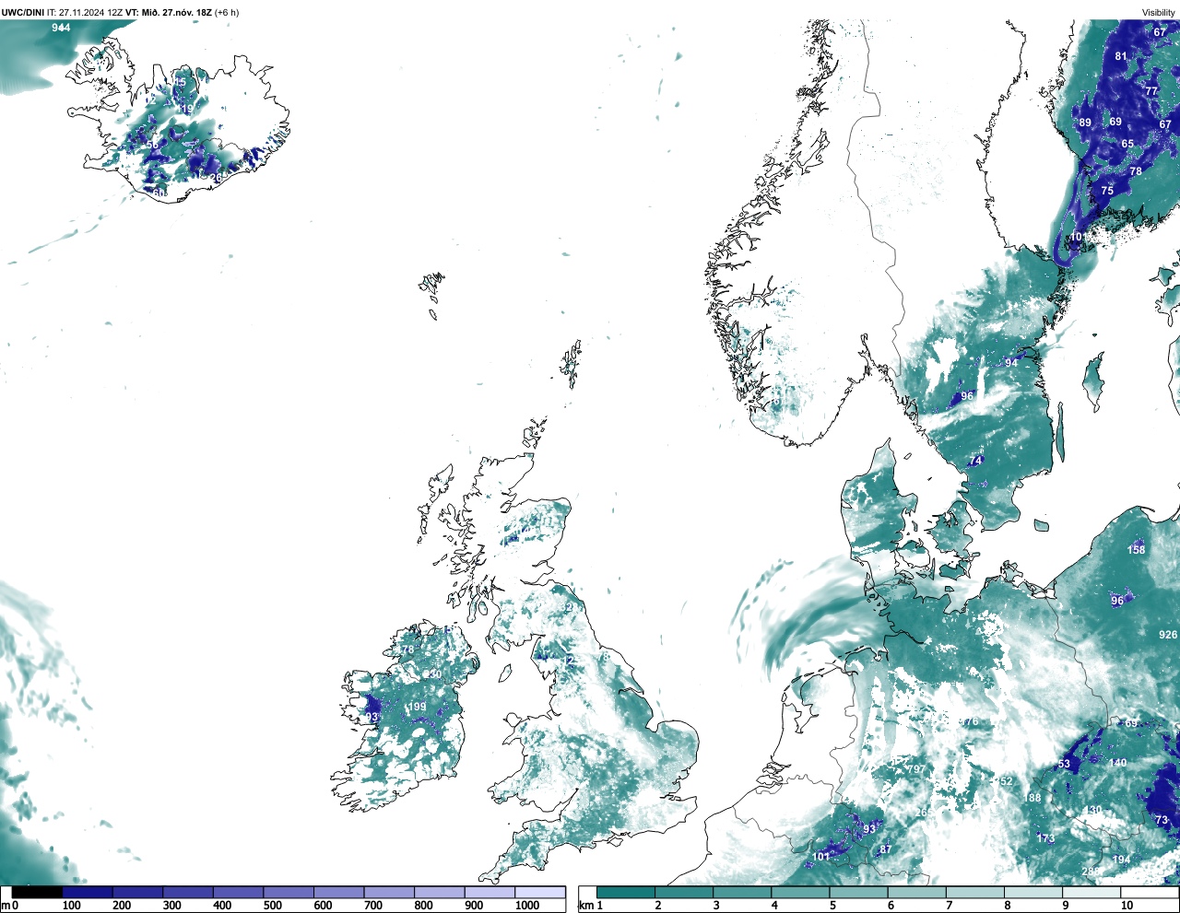Click the '10' km legend tick label
The image size is (1180, 913).
(x=1127, y=906)
